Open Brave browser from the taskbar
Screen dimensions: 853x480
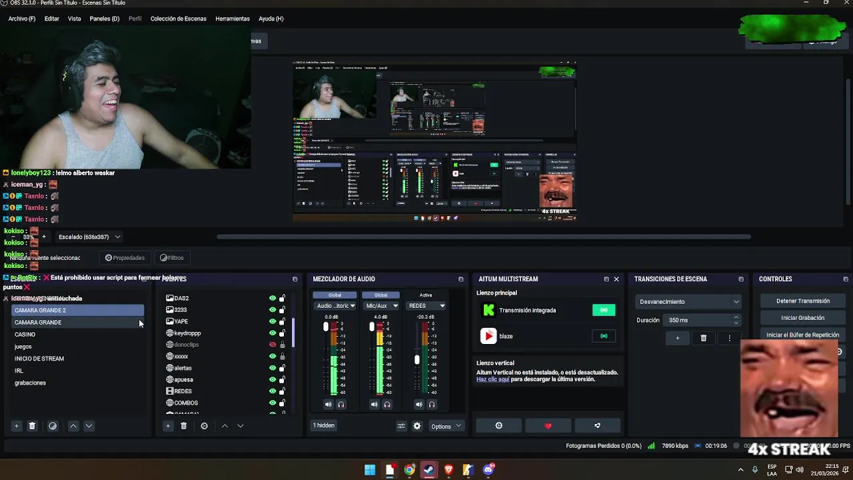[x=448, y=469]
